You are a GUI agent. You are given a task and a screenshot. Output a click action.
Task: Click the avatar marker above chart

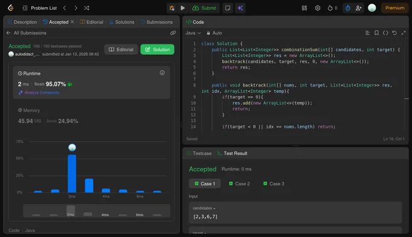pos(72,147)
